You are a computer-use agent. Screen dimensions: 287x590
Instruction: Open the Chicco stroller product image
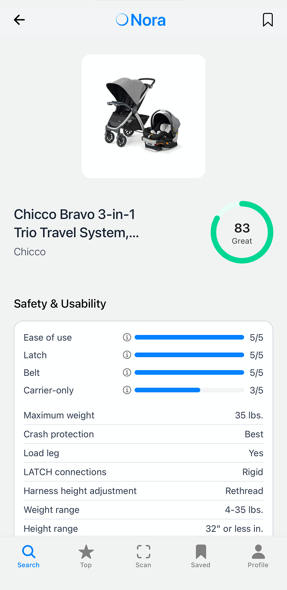(x=143, y=116)
